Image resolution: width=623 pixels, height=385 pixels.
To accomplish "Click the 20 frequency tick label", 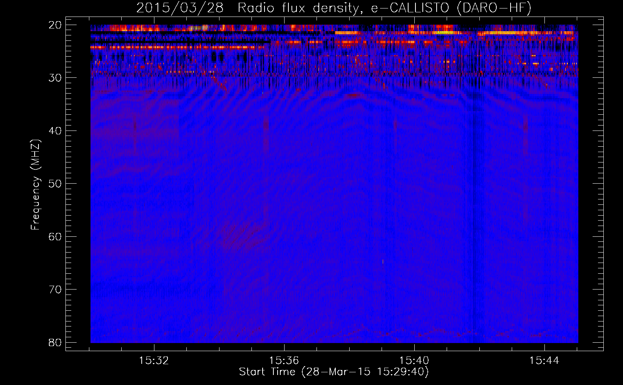I will tap(55, 25).
